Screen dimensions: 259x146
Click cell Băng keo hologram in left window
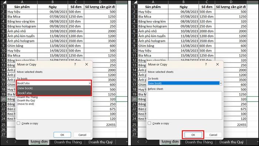(22, 26)
